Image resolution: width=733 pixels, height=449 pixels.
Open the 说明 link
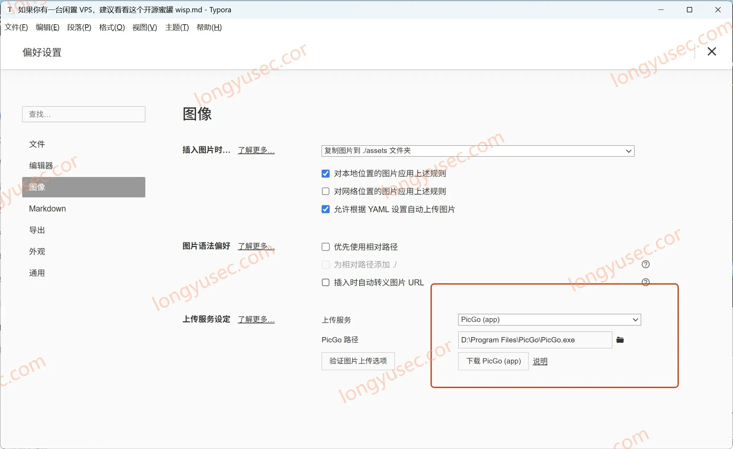point(540,361)
